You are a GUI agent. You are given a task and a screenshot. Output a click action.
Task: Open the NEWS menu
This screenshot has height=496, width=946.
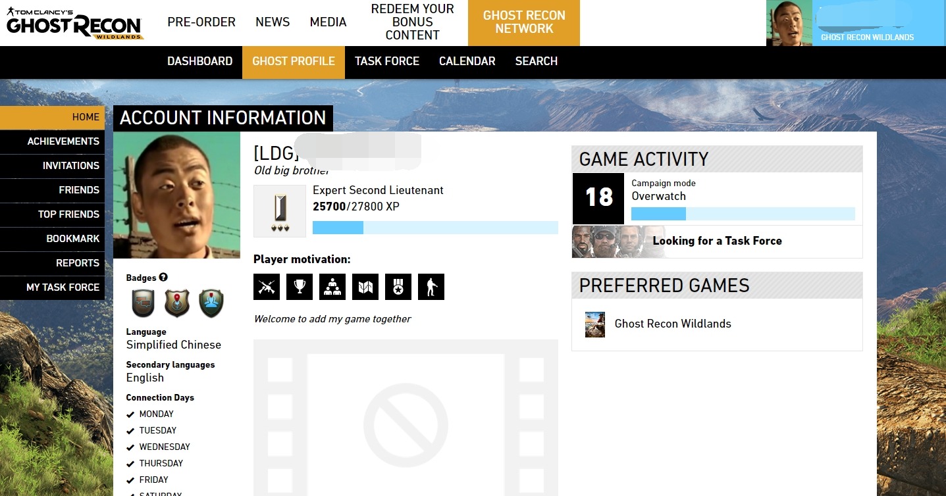(273, 22)
